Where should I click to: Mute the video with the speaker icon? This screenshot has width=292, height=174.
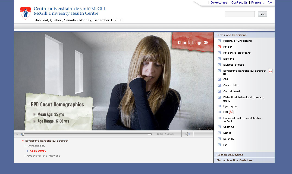pos(187,134)
